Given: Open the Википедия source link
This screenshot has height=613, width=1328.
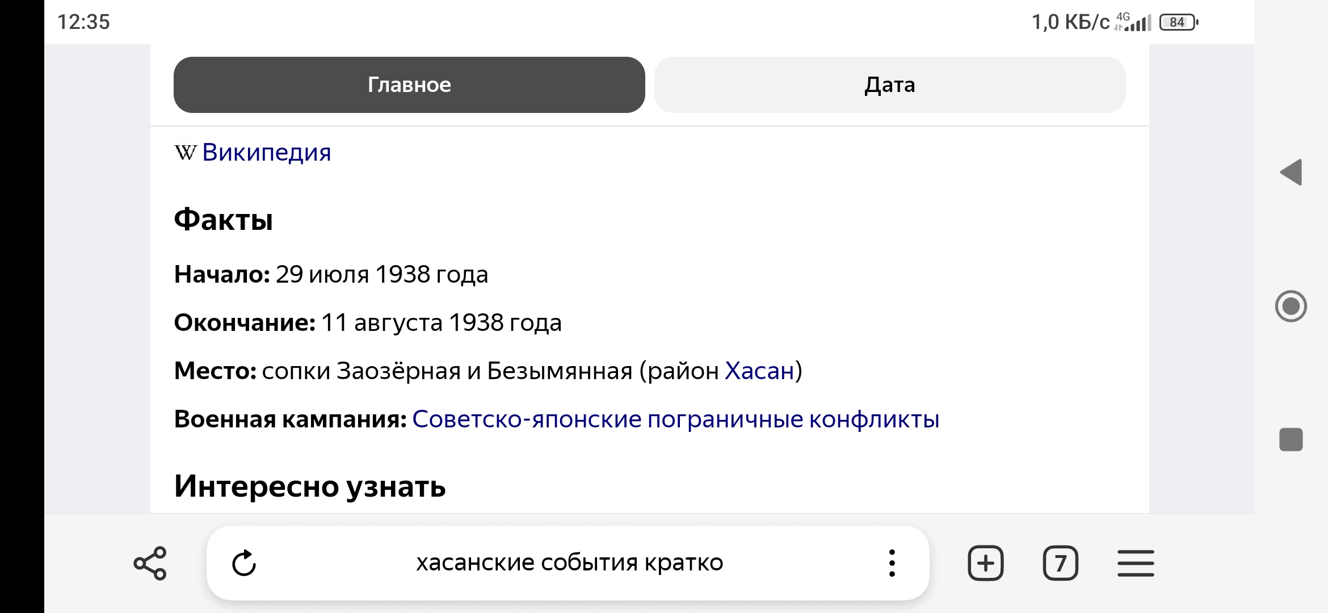Looking at the screenshot, I should pyautogui.click(x=267, y=152).
